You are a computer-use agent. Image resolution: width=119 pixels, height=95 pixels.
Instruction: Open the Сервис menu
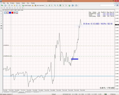(x=23, y=3)
